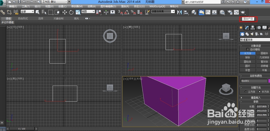
Task: Open the 视图 reference coordinate dropdown
Action: [x=88, y=12]
